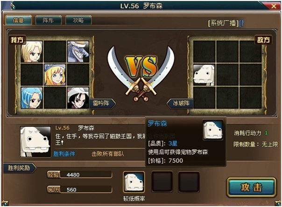
Task: Select the enemy 罗布森 hippo in grid
Action: (x=204, y=75)
